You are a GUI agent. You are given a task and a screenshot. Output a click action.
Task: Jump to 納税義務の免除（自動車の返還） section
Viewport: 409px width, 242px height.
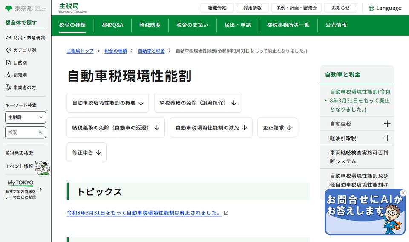[116, 128]
